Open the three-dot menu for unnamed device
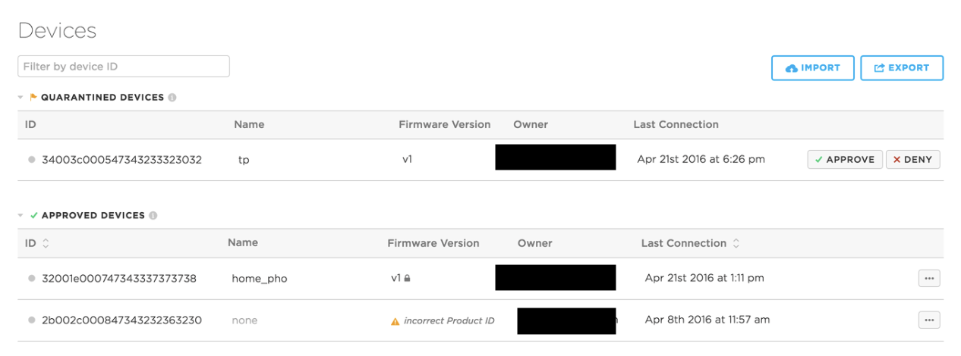Screen dimensions: 961x356 pyautogui.click(x=929, y=320)
